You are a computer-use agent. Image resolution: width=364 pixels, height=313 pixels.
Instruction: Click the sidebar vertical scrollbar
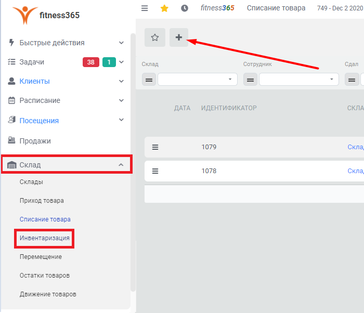click(x=133, y=162)
